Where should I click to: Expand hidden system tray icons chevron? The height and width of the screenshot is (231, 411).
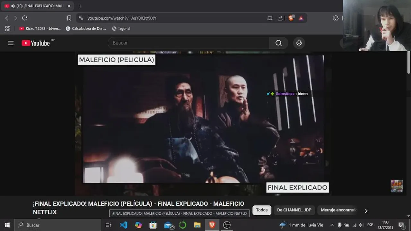(332, 225)
